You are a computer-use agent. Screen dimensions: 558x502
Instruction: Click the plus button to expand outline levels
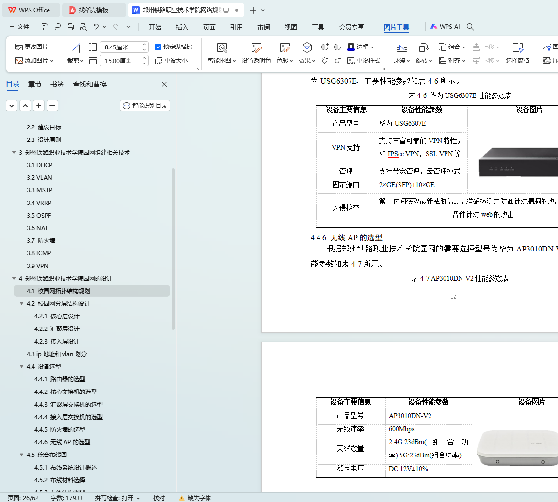click(39, 106)
